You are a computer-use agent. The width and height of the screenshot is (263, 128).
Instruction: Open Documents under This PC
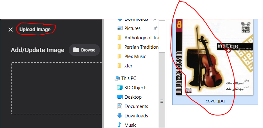click(136, 106)
